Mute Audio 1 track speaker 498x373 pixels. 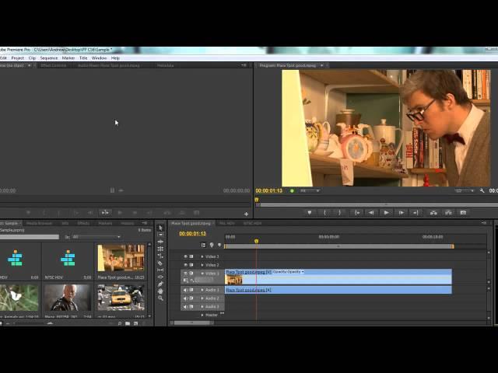pos(186,290)
